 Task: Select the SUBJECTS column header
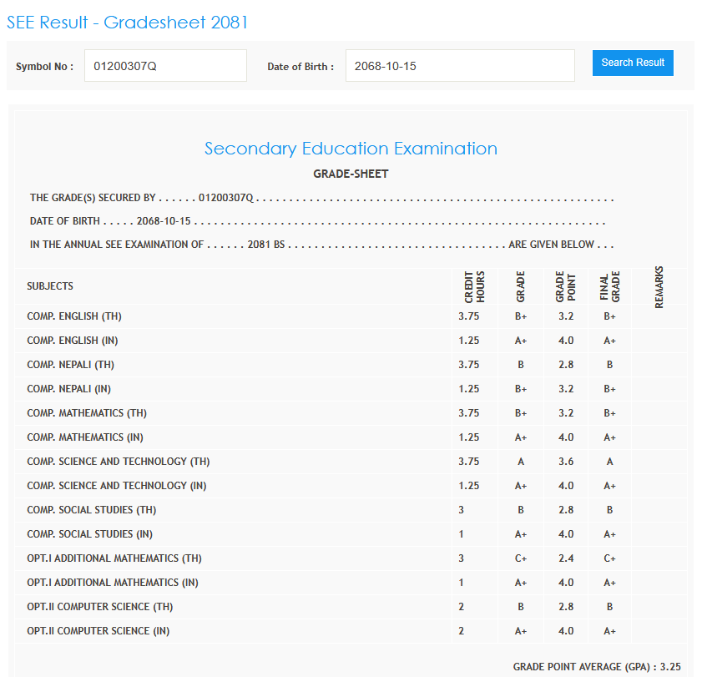pos(50,286)
